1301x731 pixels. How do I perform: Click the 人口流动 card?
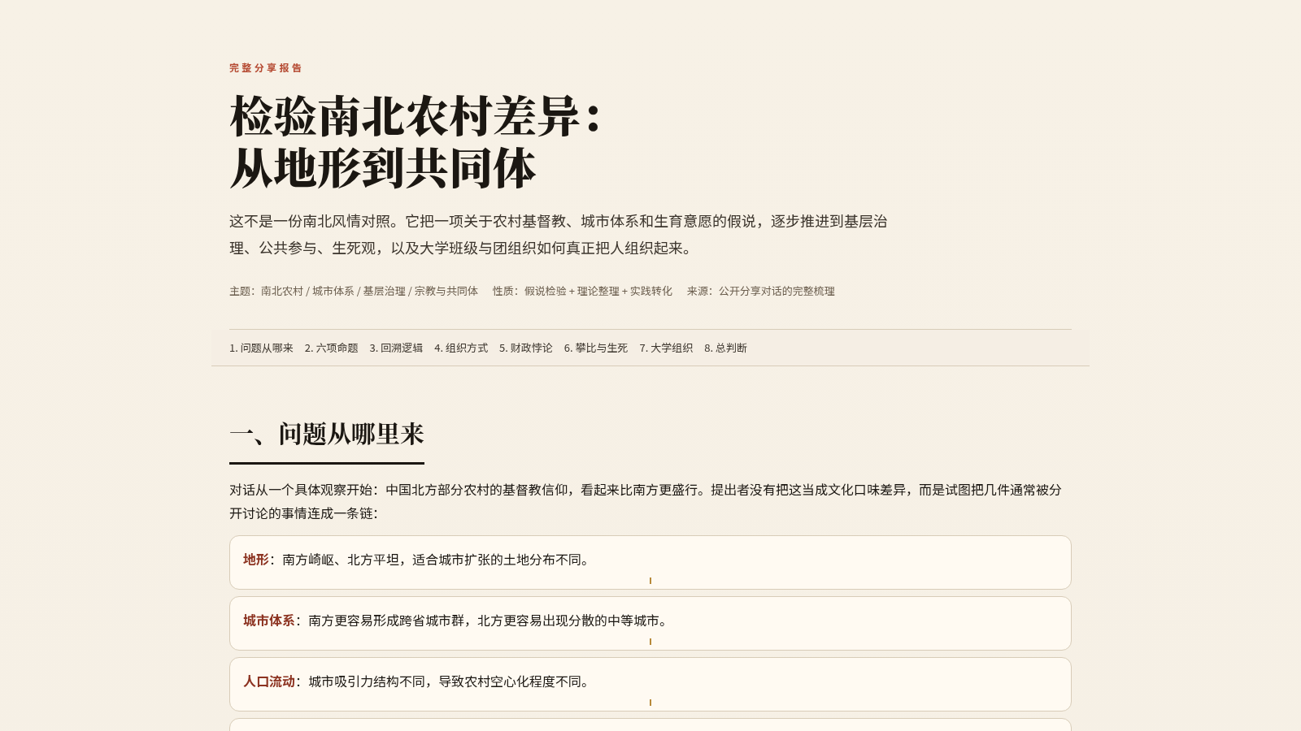tap(650, 684)
